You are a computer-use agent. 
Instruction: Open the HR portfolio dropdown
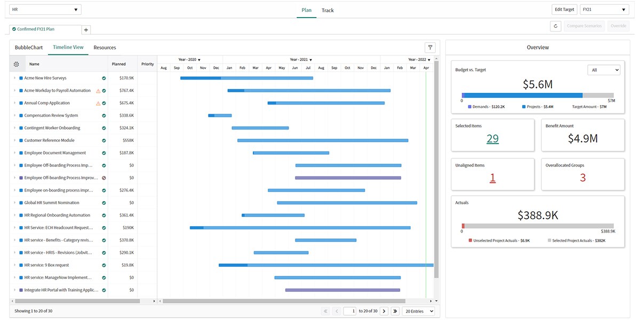45,10
